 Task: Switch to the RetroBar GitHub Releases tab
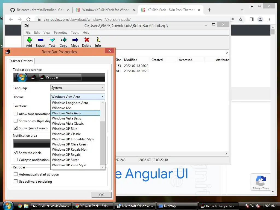pyautogui.click(x=40, y=10)
